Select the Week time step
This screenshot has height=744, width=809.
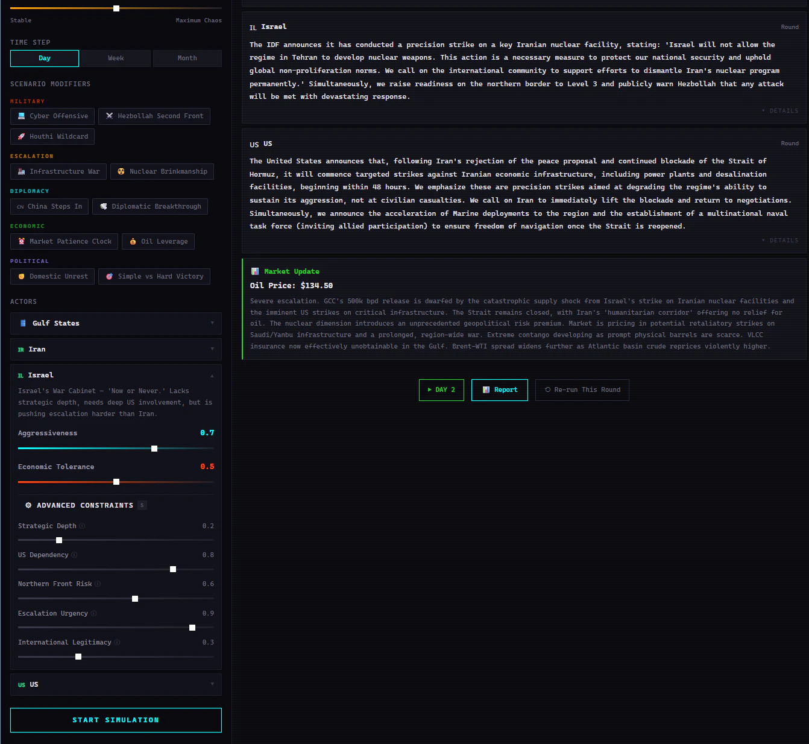116,58
